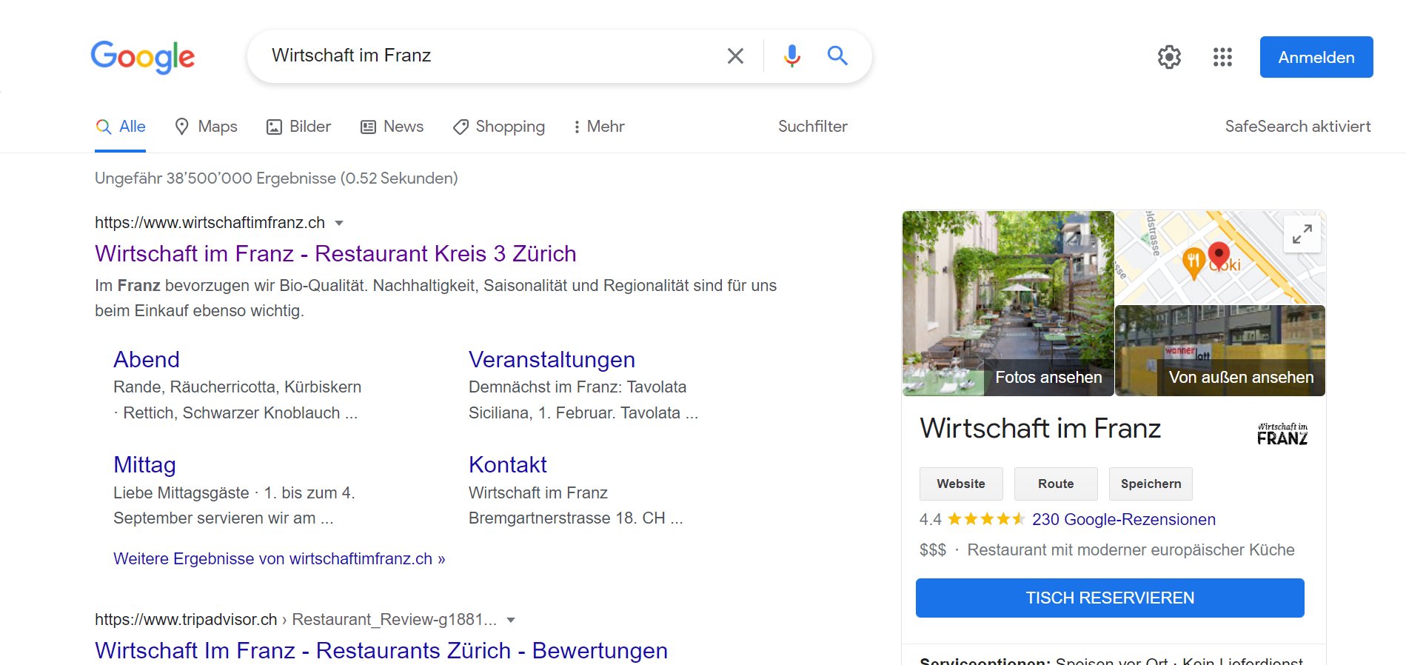Open 230 Google-Rezensionen reviews link
This screenshot has height=665, width=1406.
pyautogui.click(x=1124, y=520)
